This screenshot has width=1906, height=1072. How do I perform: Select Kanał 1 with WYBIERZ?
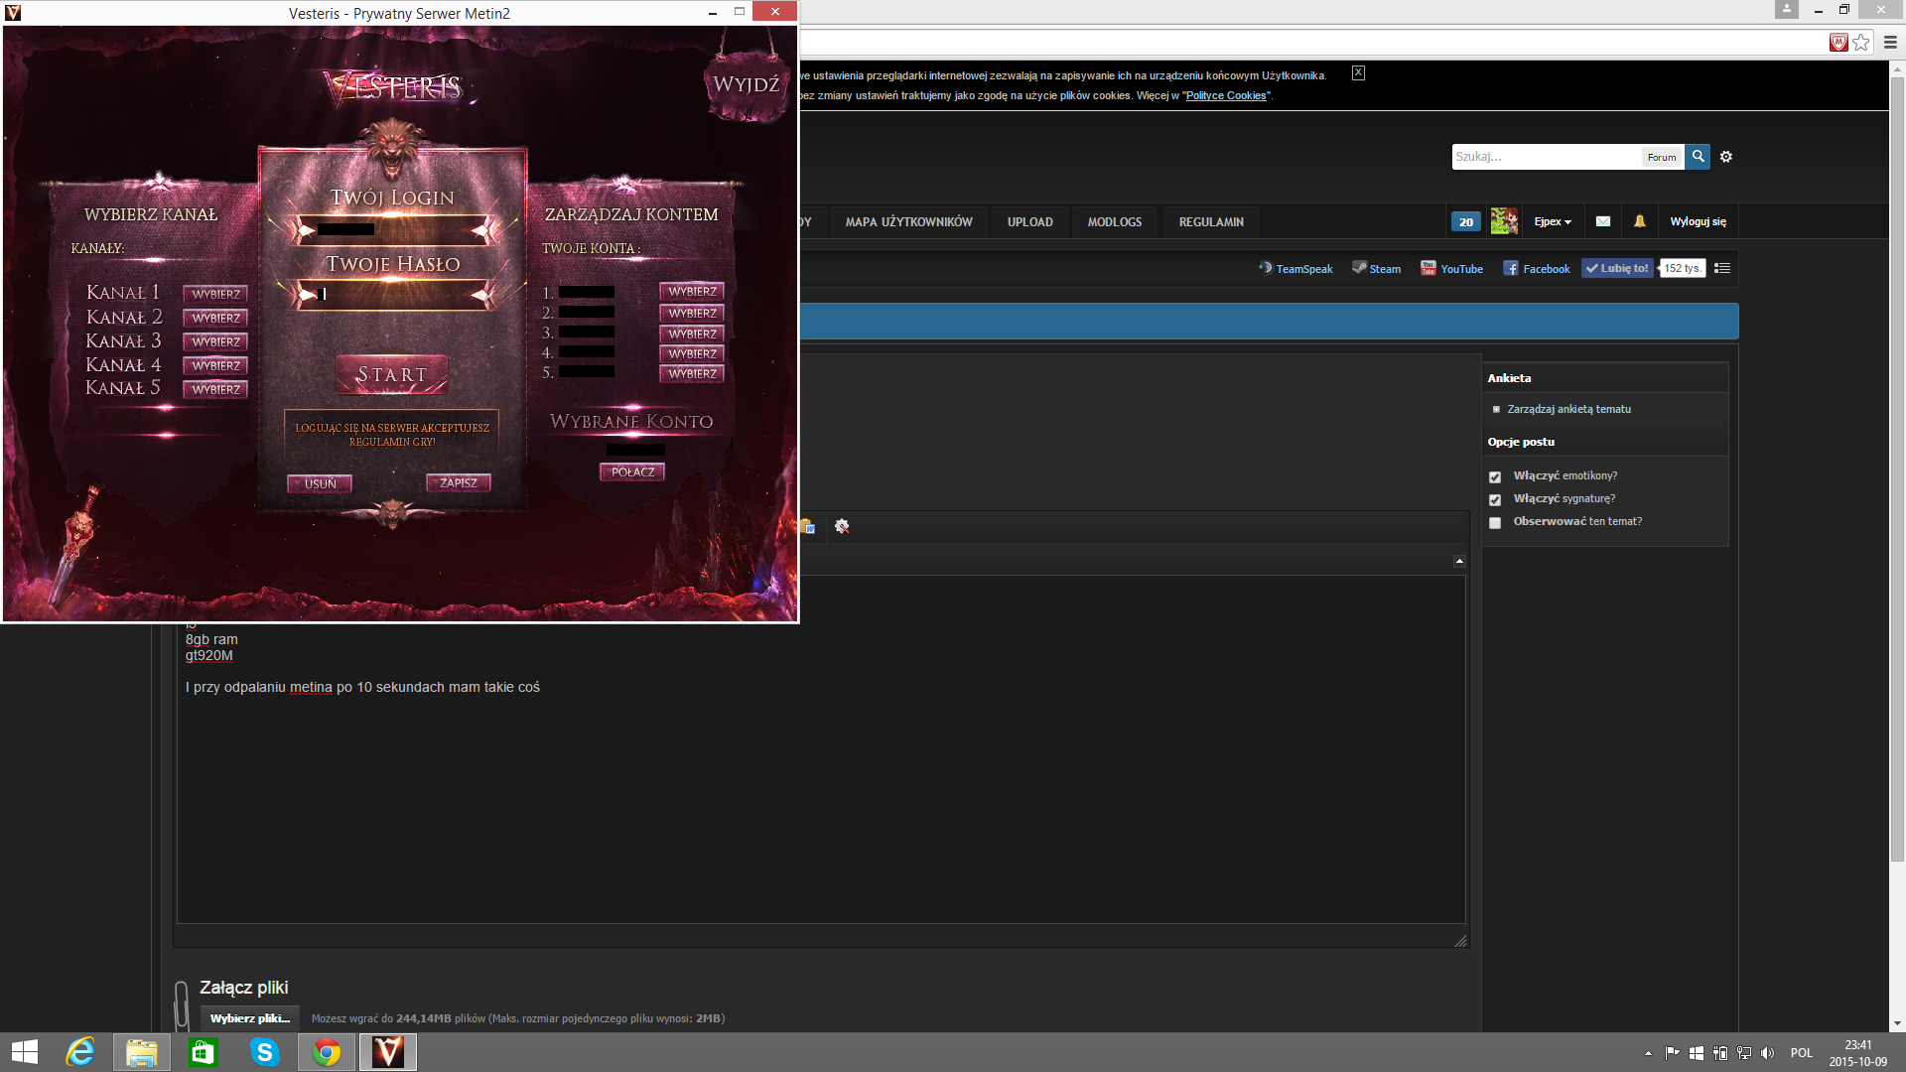215,294
